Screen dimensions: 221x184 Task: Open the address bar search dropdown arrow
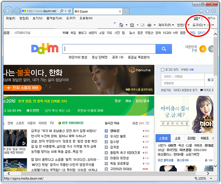(x=66, y=11)
